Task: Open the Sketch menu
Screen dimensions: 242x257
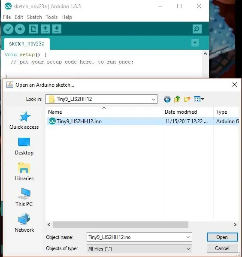Action: 34,17
